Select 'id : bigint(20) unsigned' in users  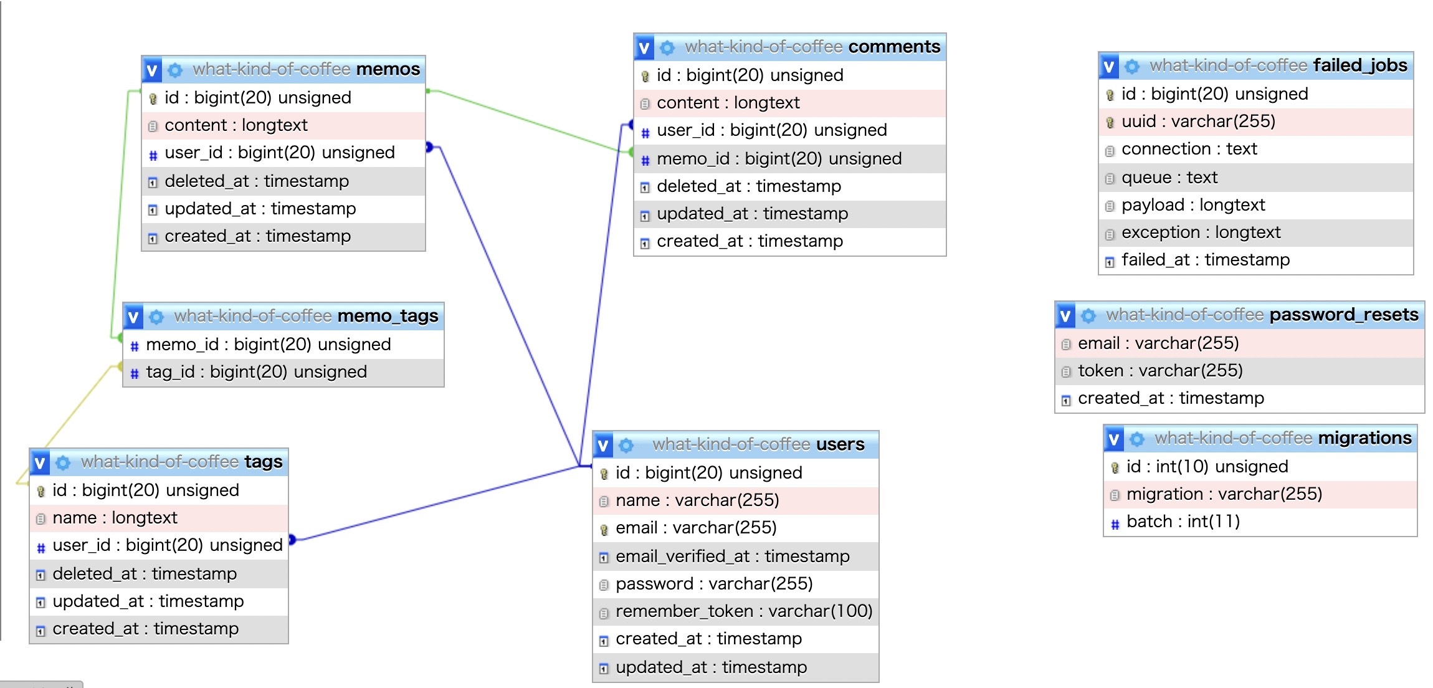pyautogui.click(x=735, y=473)
